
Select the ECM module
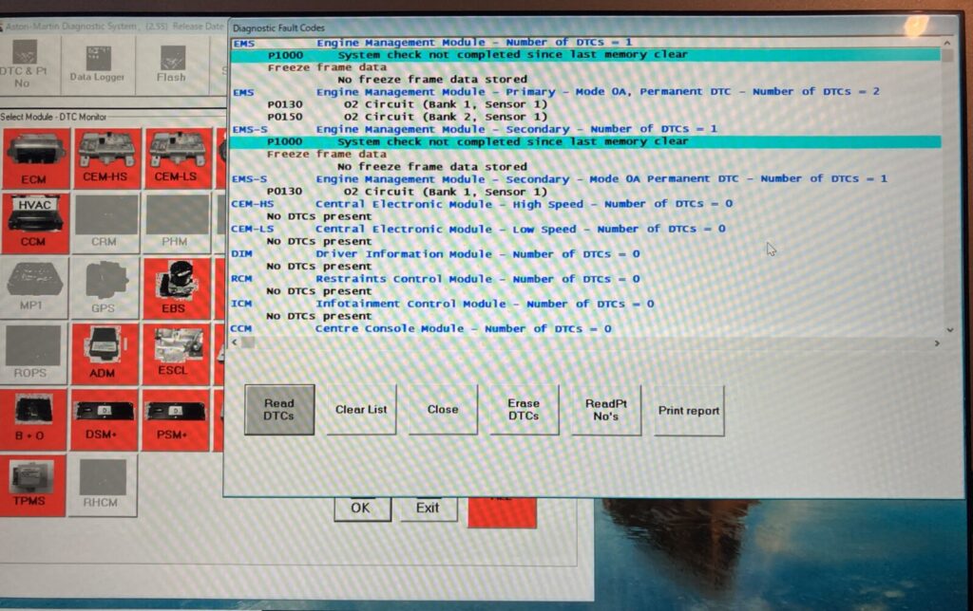[35, 158]
